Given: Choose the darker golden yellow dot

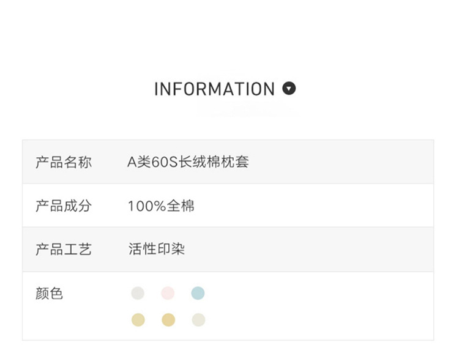Looking at the screenshot, I should tap(168, 319).
